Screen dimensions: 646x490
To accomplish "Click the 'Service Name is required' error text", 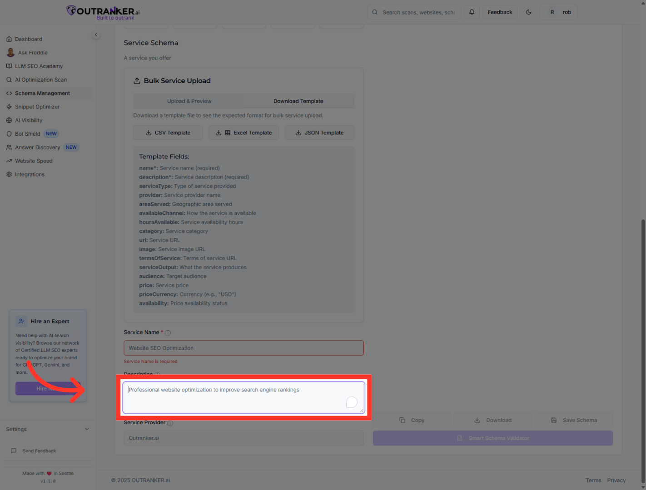I will point(151,362).
